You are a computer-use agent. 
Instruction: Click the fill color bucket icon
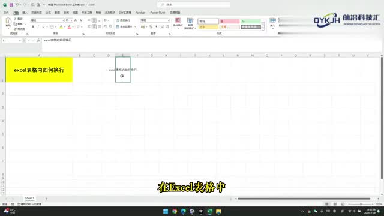click(61, 26)
